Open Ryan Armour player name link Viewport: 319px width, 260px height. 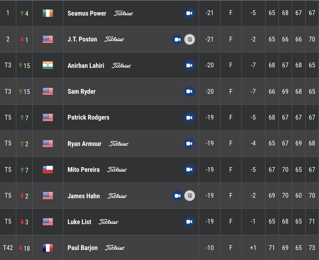(x=85, y=144)
